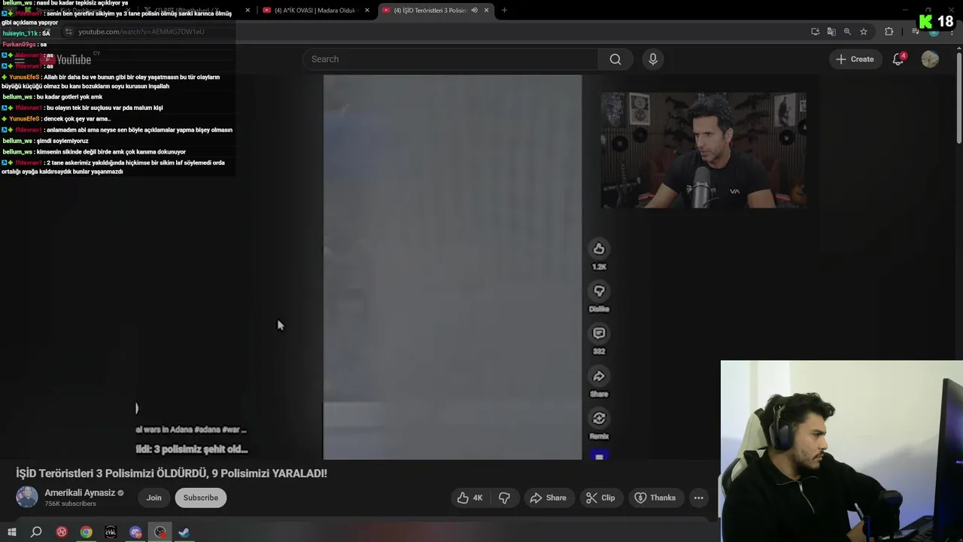Click the Remix icon on the Short
Viewport: 963px width, 542px height.
599,418
